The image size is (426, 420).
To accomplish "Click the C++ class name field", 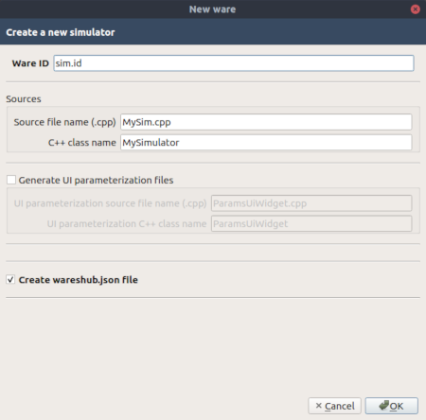I will [x=266, y=143].
